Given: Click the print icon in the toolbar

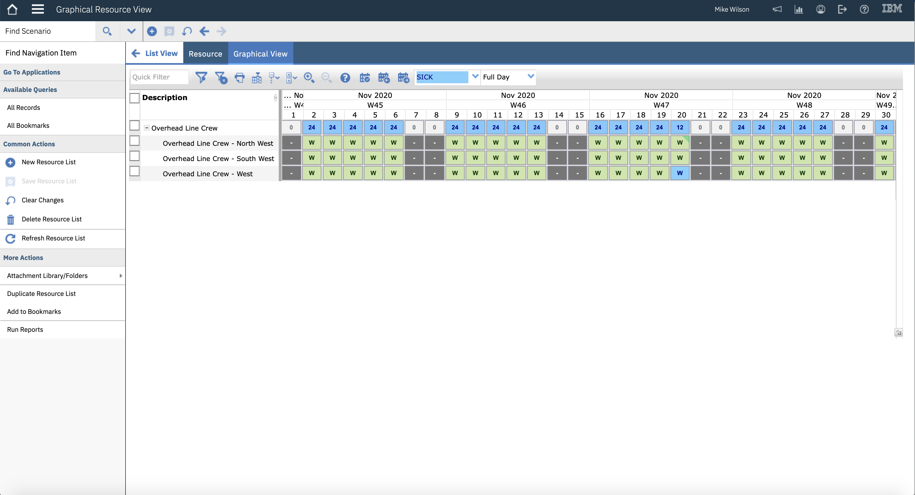Looking at the screenshot, I should pos(240,77).
